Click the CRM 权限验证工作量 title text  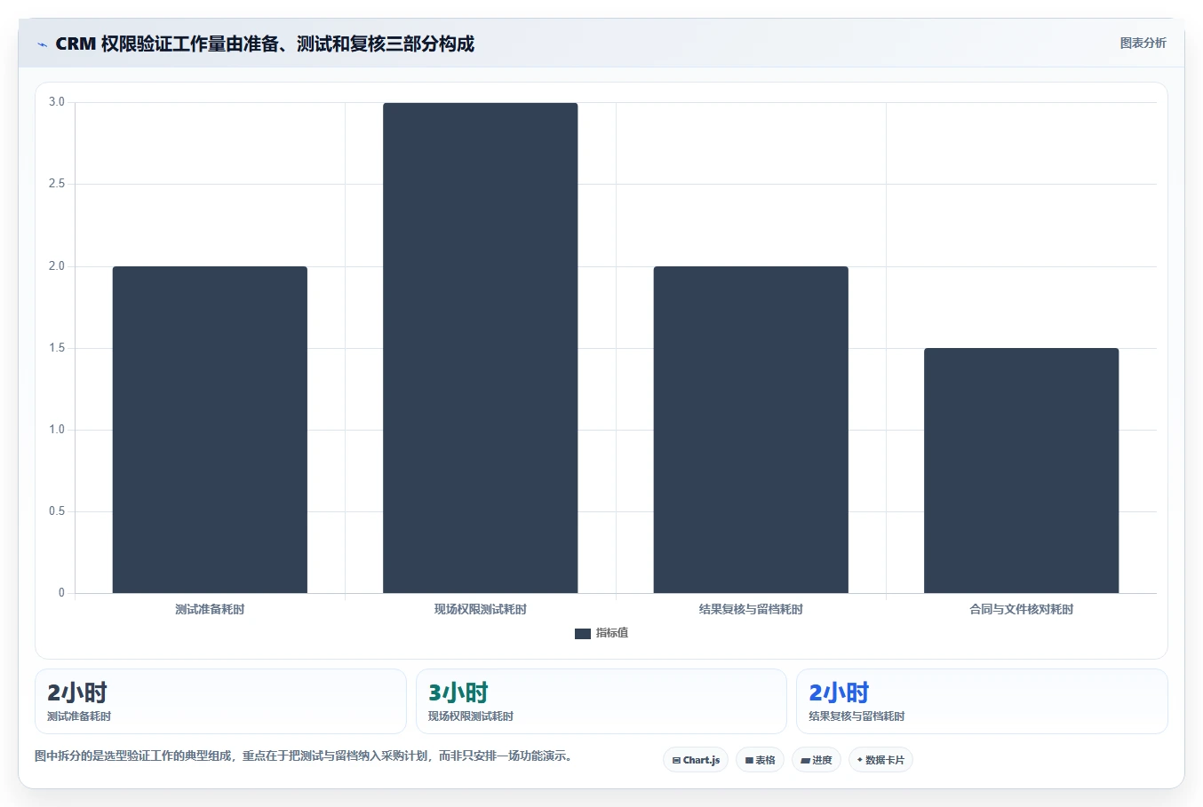pyautogui.click(x=265, y=44)
